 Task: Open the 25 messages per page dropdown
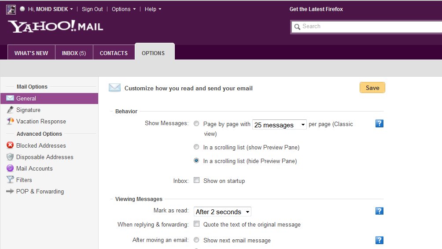click(x=280, y=124)
